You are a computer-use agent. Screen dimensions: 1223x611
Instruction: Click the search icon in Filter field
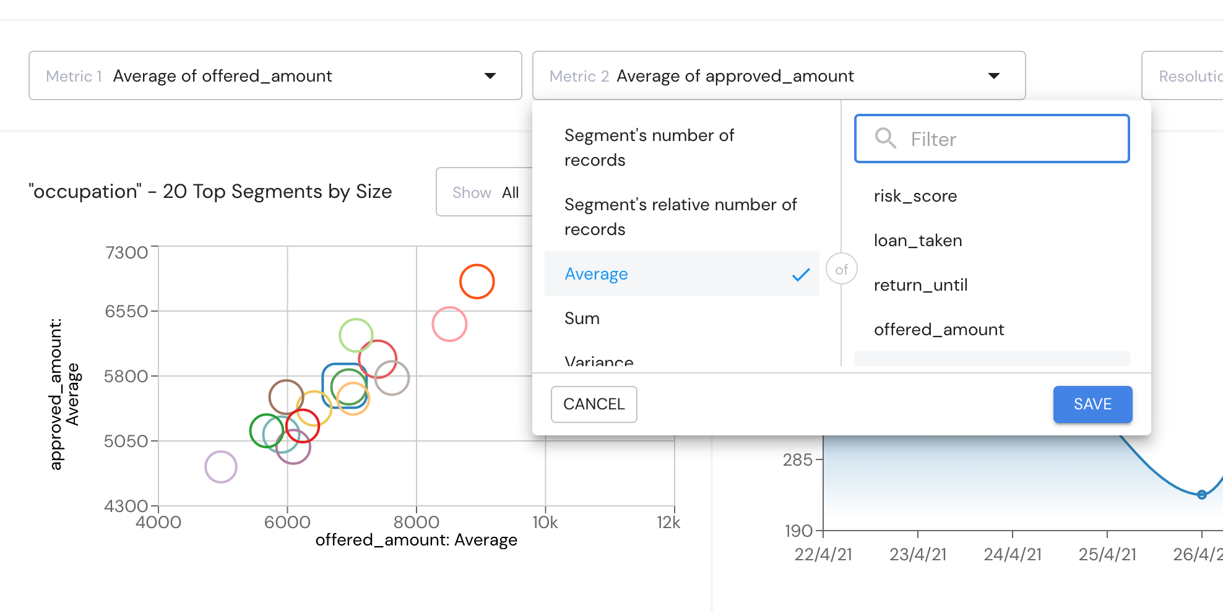click(x=886, y=139)
